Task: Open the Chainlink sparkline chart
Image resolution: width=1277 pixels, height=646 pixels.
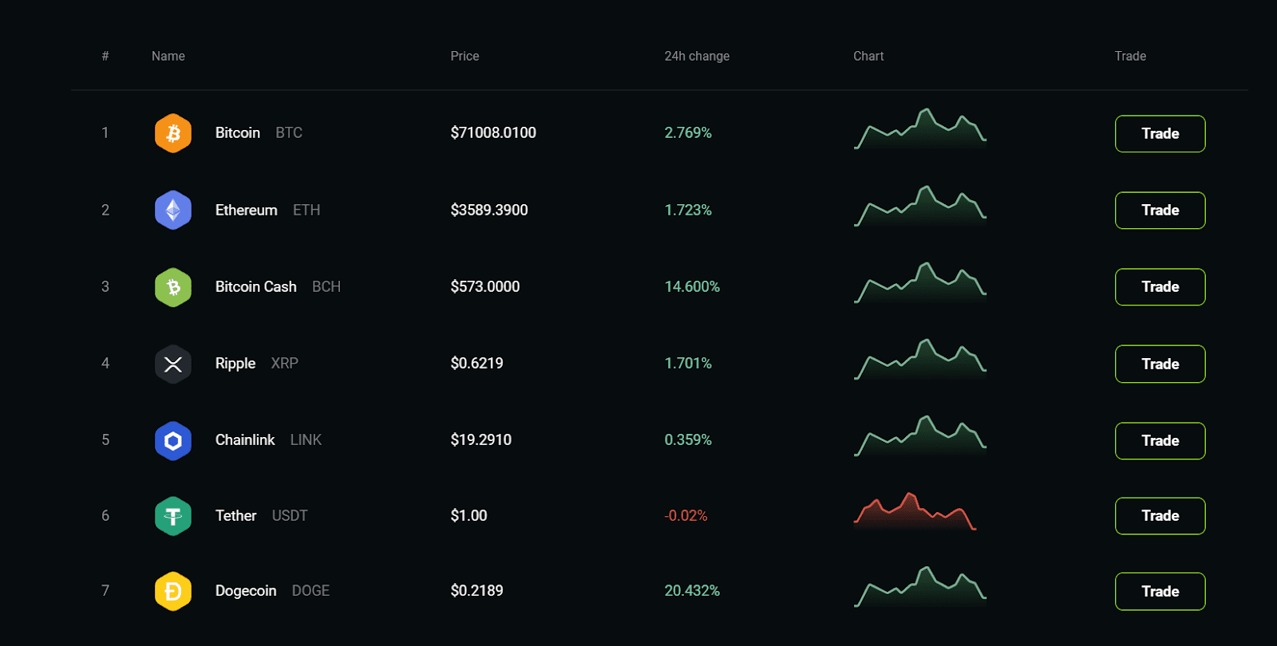Action: click(920, 436)
